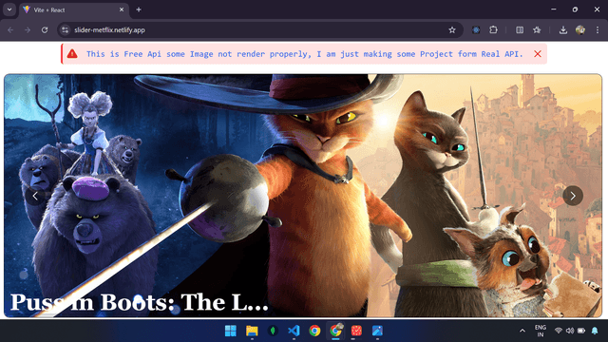Open Visual Studio Code from taskbar

294,331
